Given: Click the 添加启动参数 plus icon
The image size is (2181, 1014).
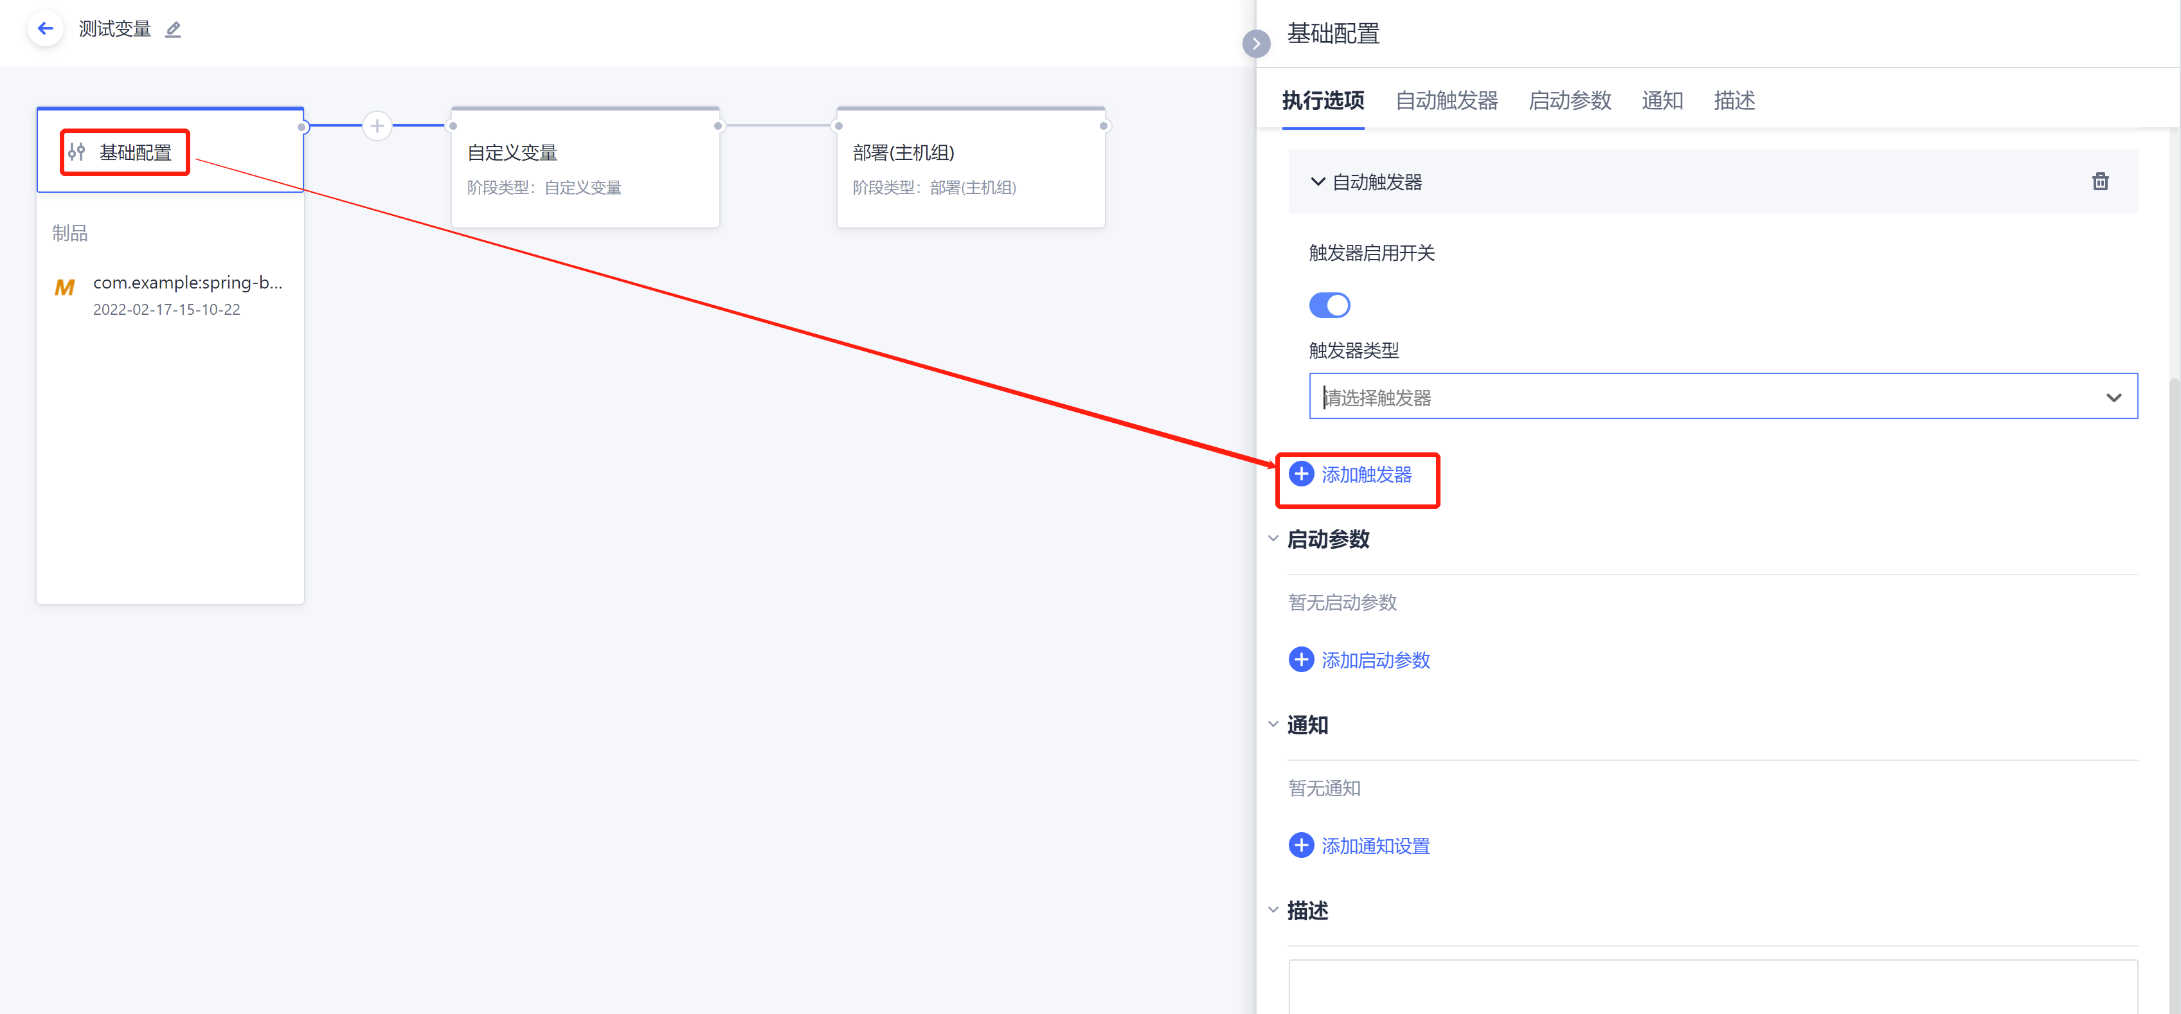Looking at the screenshot, I should coord(1300,659).
